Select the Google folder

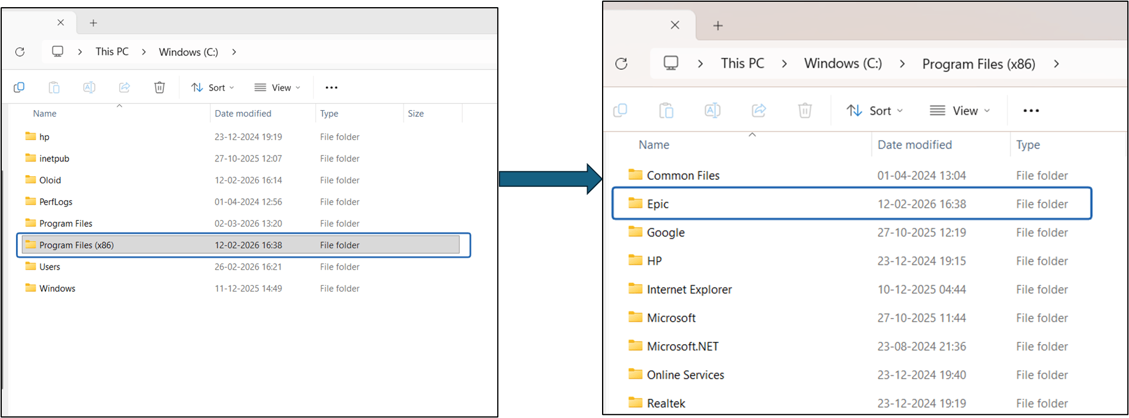pos(852,232)
